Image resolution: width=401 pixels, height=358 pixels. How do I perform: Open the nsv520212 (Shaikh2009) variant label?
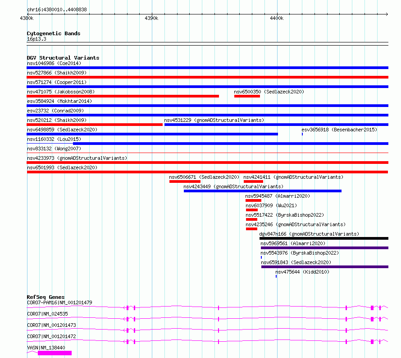tap(57, 120)
